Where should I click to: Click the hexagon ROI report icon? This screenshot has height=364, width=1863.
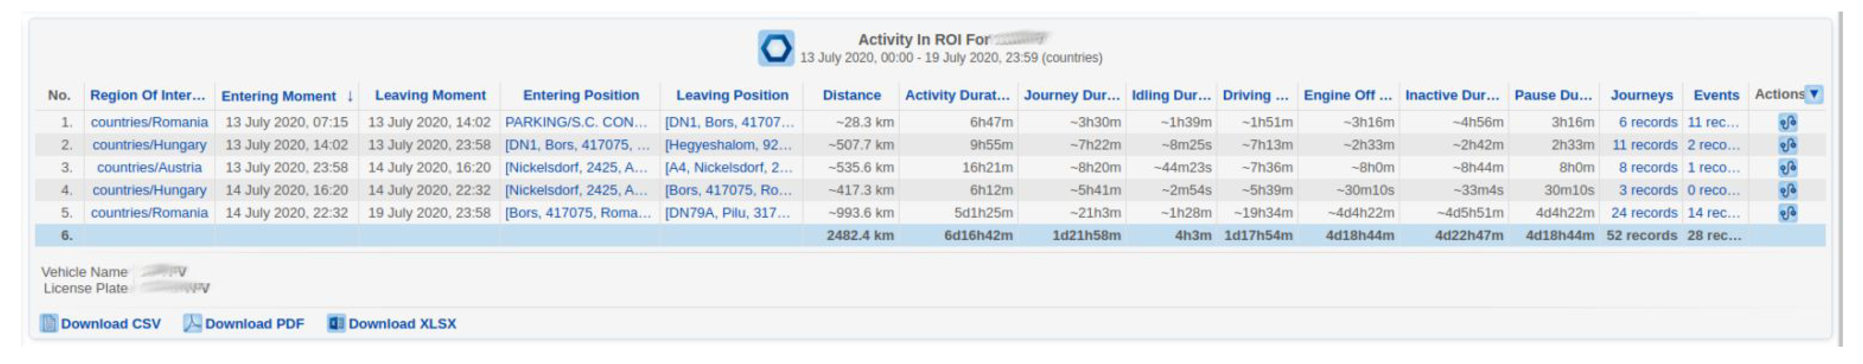(x=775, y=48)
